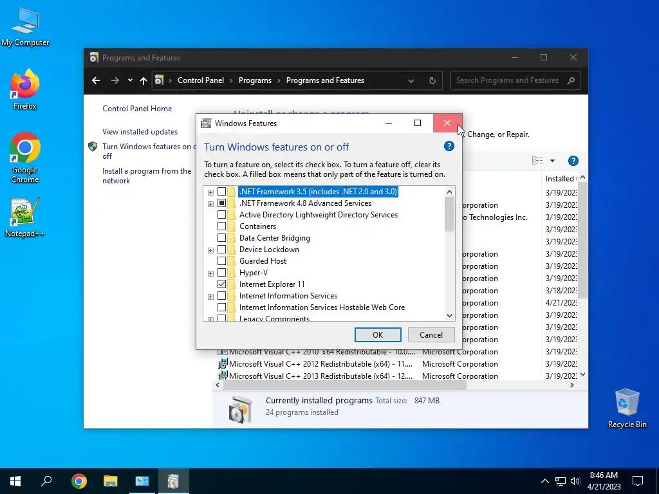Click horizontal scrollbar right arrow in programs list
659x494 pixels.
571,385
